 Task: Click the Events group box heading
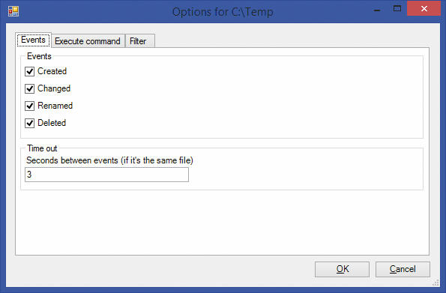point(39,56)
